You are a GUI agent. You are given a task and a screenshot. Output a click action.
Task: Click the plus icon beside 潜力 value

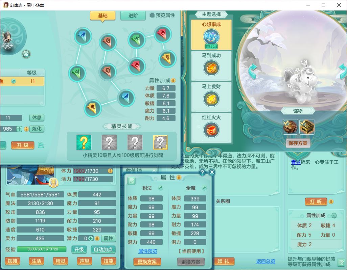click(x=91, y=238)
